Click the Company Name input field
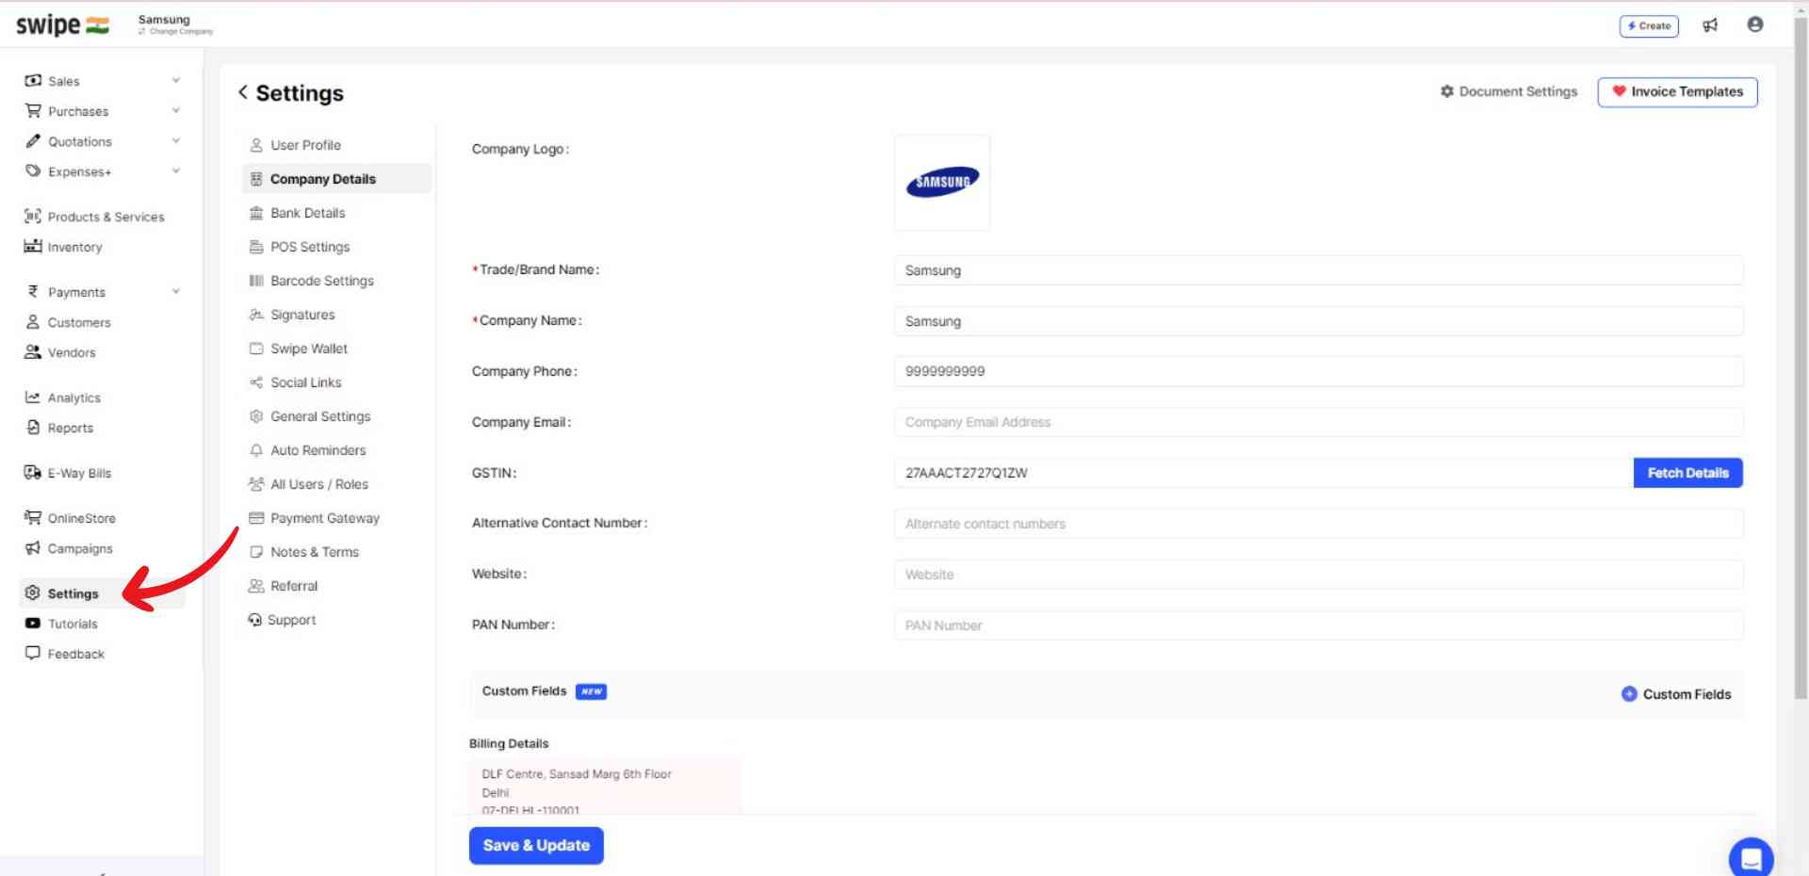The image size is (1809, 876). [1318, 321]
